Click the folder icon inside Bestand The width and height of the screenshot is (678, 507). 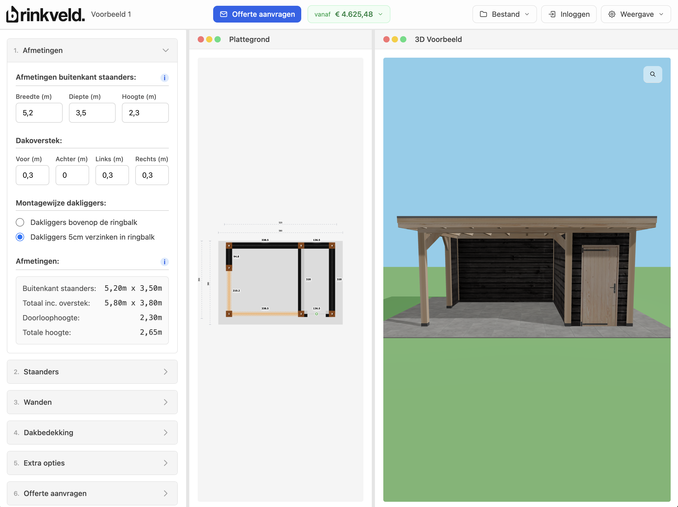click(x=484, y=14)
